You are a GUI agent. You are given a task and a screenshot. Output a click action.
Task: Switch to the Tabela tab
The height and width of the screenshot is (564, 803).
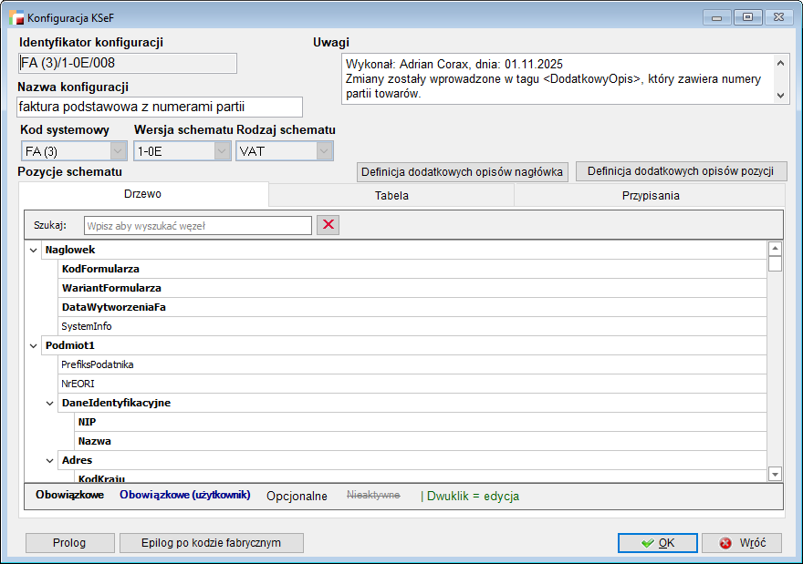(x=391, y=195)
